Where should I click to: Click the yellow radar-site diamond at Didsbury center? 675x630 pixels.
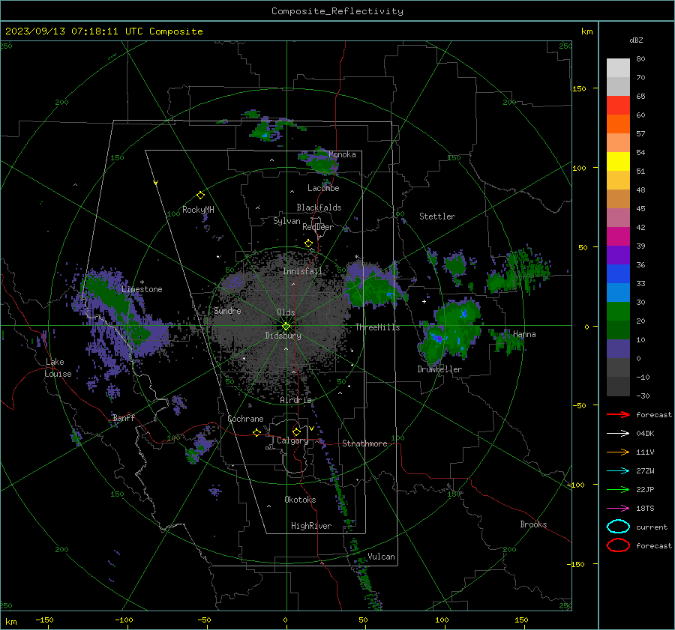click(286, 327)
